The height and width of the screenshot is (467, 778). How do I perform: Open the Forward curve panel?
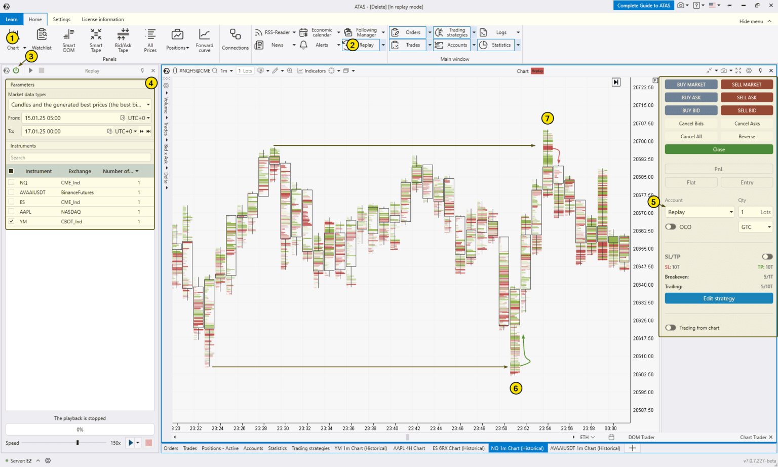coord(205,41)
